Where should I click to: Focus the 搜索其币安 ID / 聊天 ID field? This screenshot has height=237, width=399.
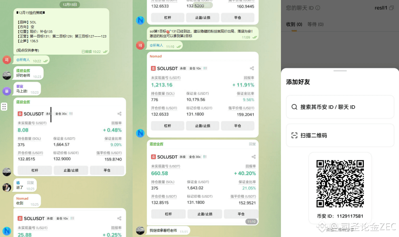pos(340,107)
